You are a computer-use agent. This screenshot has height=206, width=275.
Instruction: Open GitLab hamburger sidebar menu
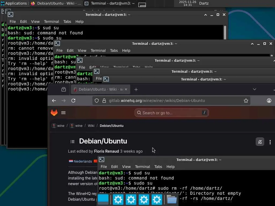[63, 113]
